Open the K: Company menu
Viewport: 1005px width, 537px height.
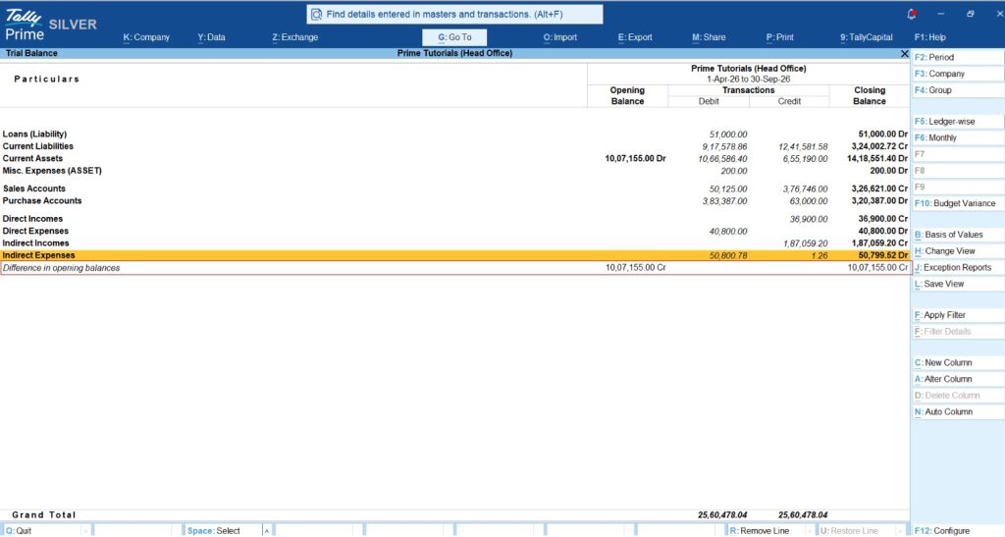point(146,37)
